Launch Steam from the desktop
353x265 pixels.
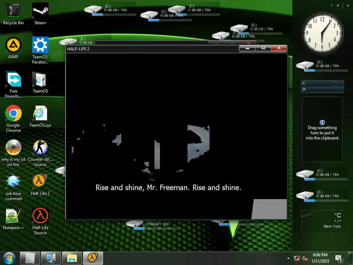click(x=40, y=14)
